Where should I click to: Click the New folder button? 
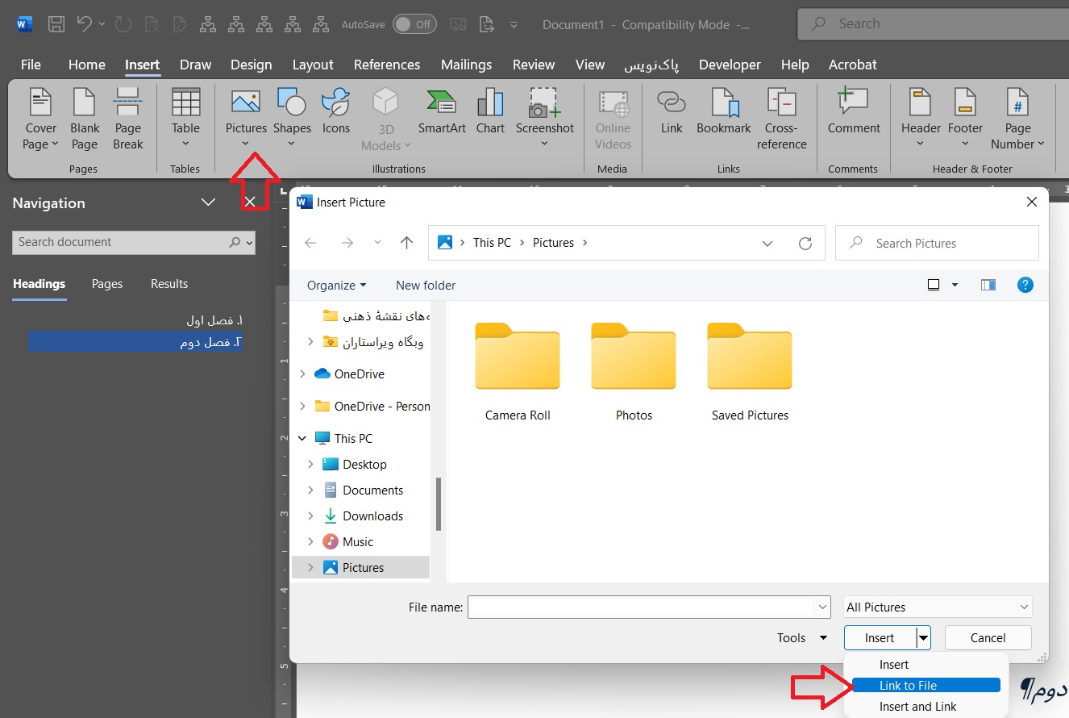coord(426,286)
